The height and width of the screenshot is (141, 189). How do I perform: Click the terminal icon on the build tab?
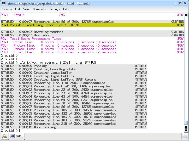(12, 136)
